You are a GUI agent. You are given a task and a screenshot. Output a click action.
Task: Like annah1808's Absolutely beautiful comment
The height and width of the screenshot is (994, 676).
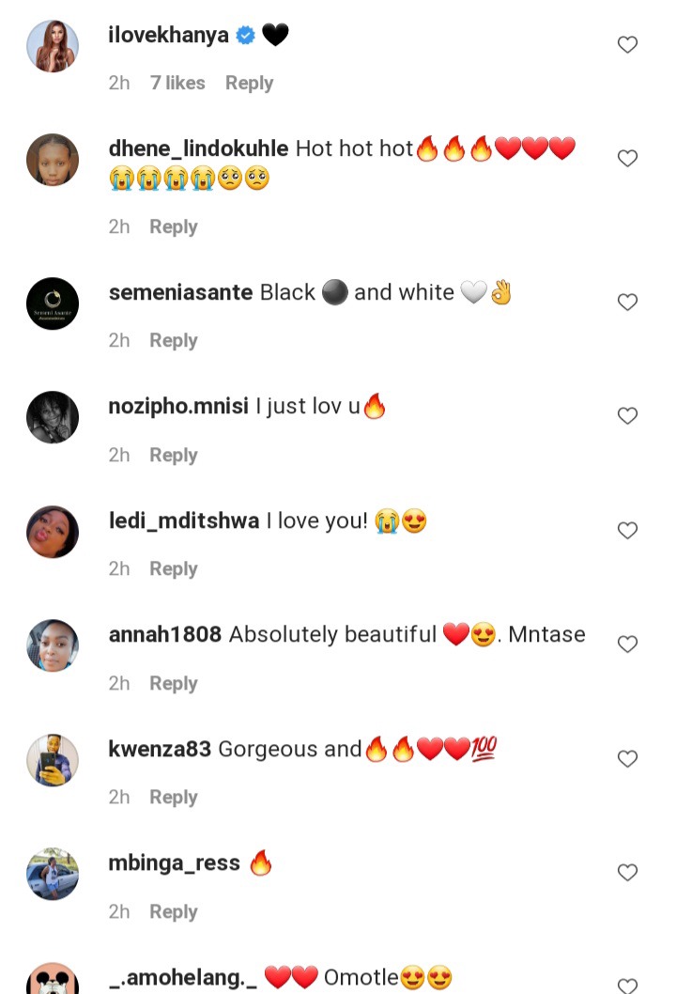tap(627, 645)
